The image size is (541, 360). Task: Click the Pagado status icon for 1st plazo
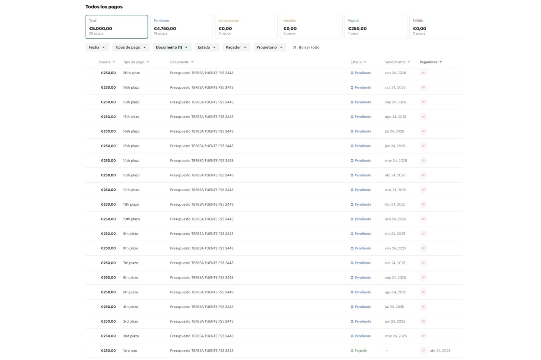click(352, 351)
